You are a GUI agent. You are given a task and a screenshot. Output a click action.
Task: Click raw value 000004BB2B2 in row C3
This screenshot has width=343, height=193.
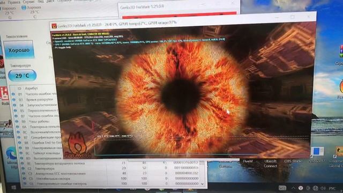pos(187,173)
